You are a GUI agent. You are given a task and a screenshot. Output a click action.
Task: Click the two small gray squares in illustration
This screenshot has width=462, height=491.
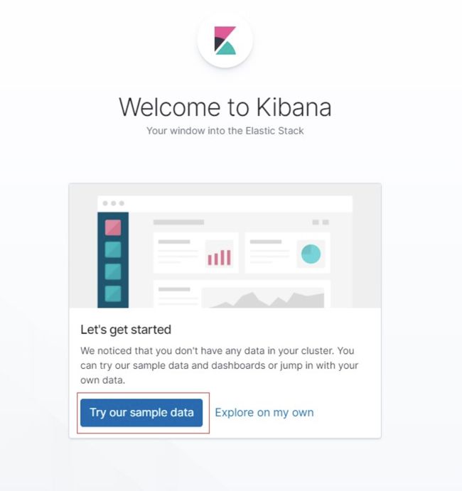[x=321, y=222]
